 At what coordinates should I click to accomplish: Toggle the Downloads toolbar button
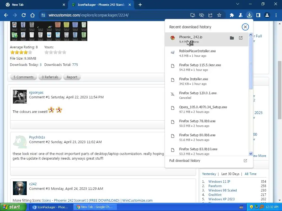coord(250,15)
